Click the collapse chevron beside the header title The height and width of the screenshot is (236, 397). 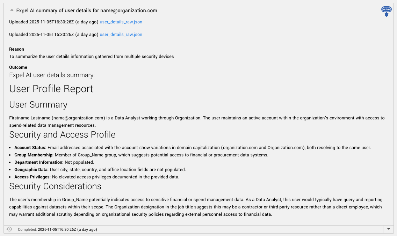(12, 10)
